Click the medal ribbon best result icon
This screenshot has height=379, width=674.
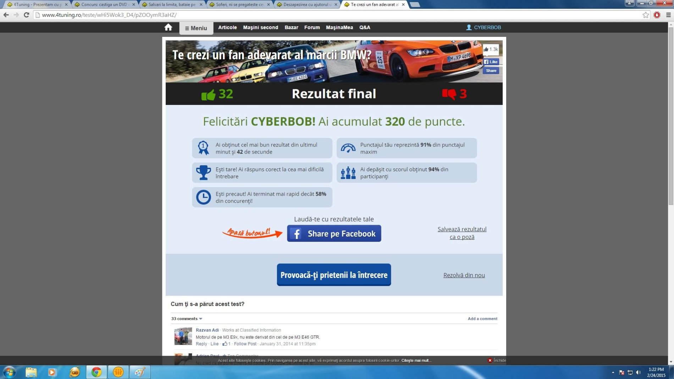pyautogui.click(x=203, y=148)
